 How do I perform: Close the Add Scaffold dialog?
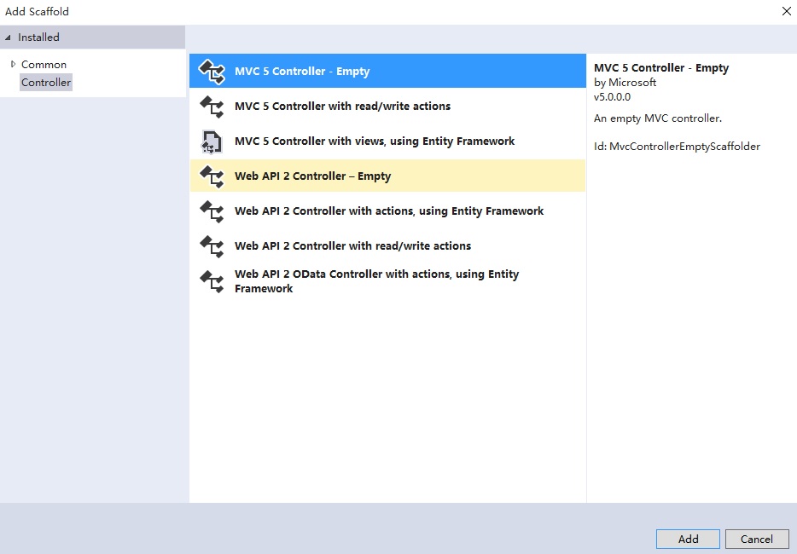pyautogui.click(x=786, y=11)
